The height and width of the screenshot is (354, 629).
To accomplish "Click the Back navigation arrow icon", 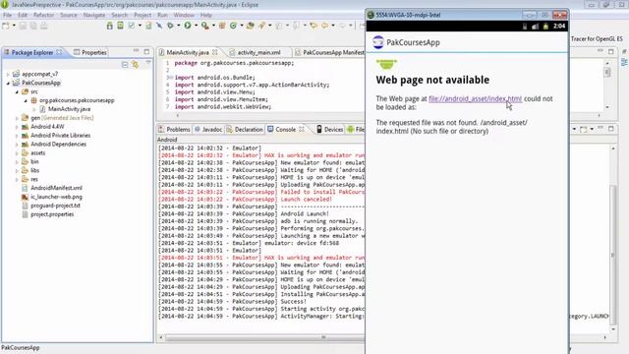I will [324, 26].
